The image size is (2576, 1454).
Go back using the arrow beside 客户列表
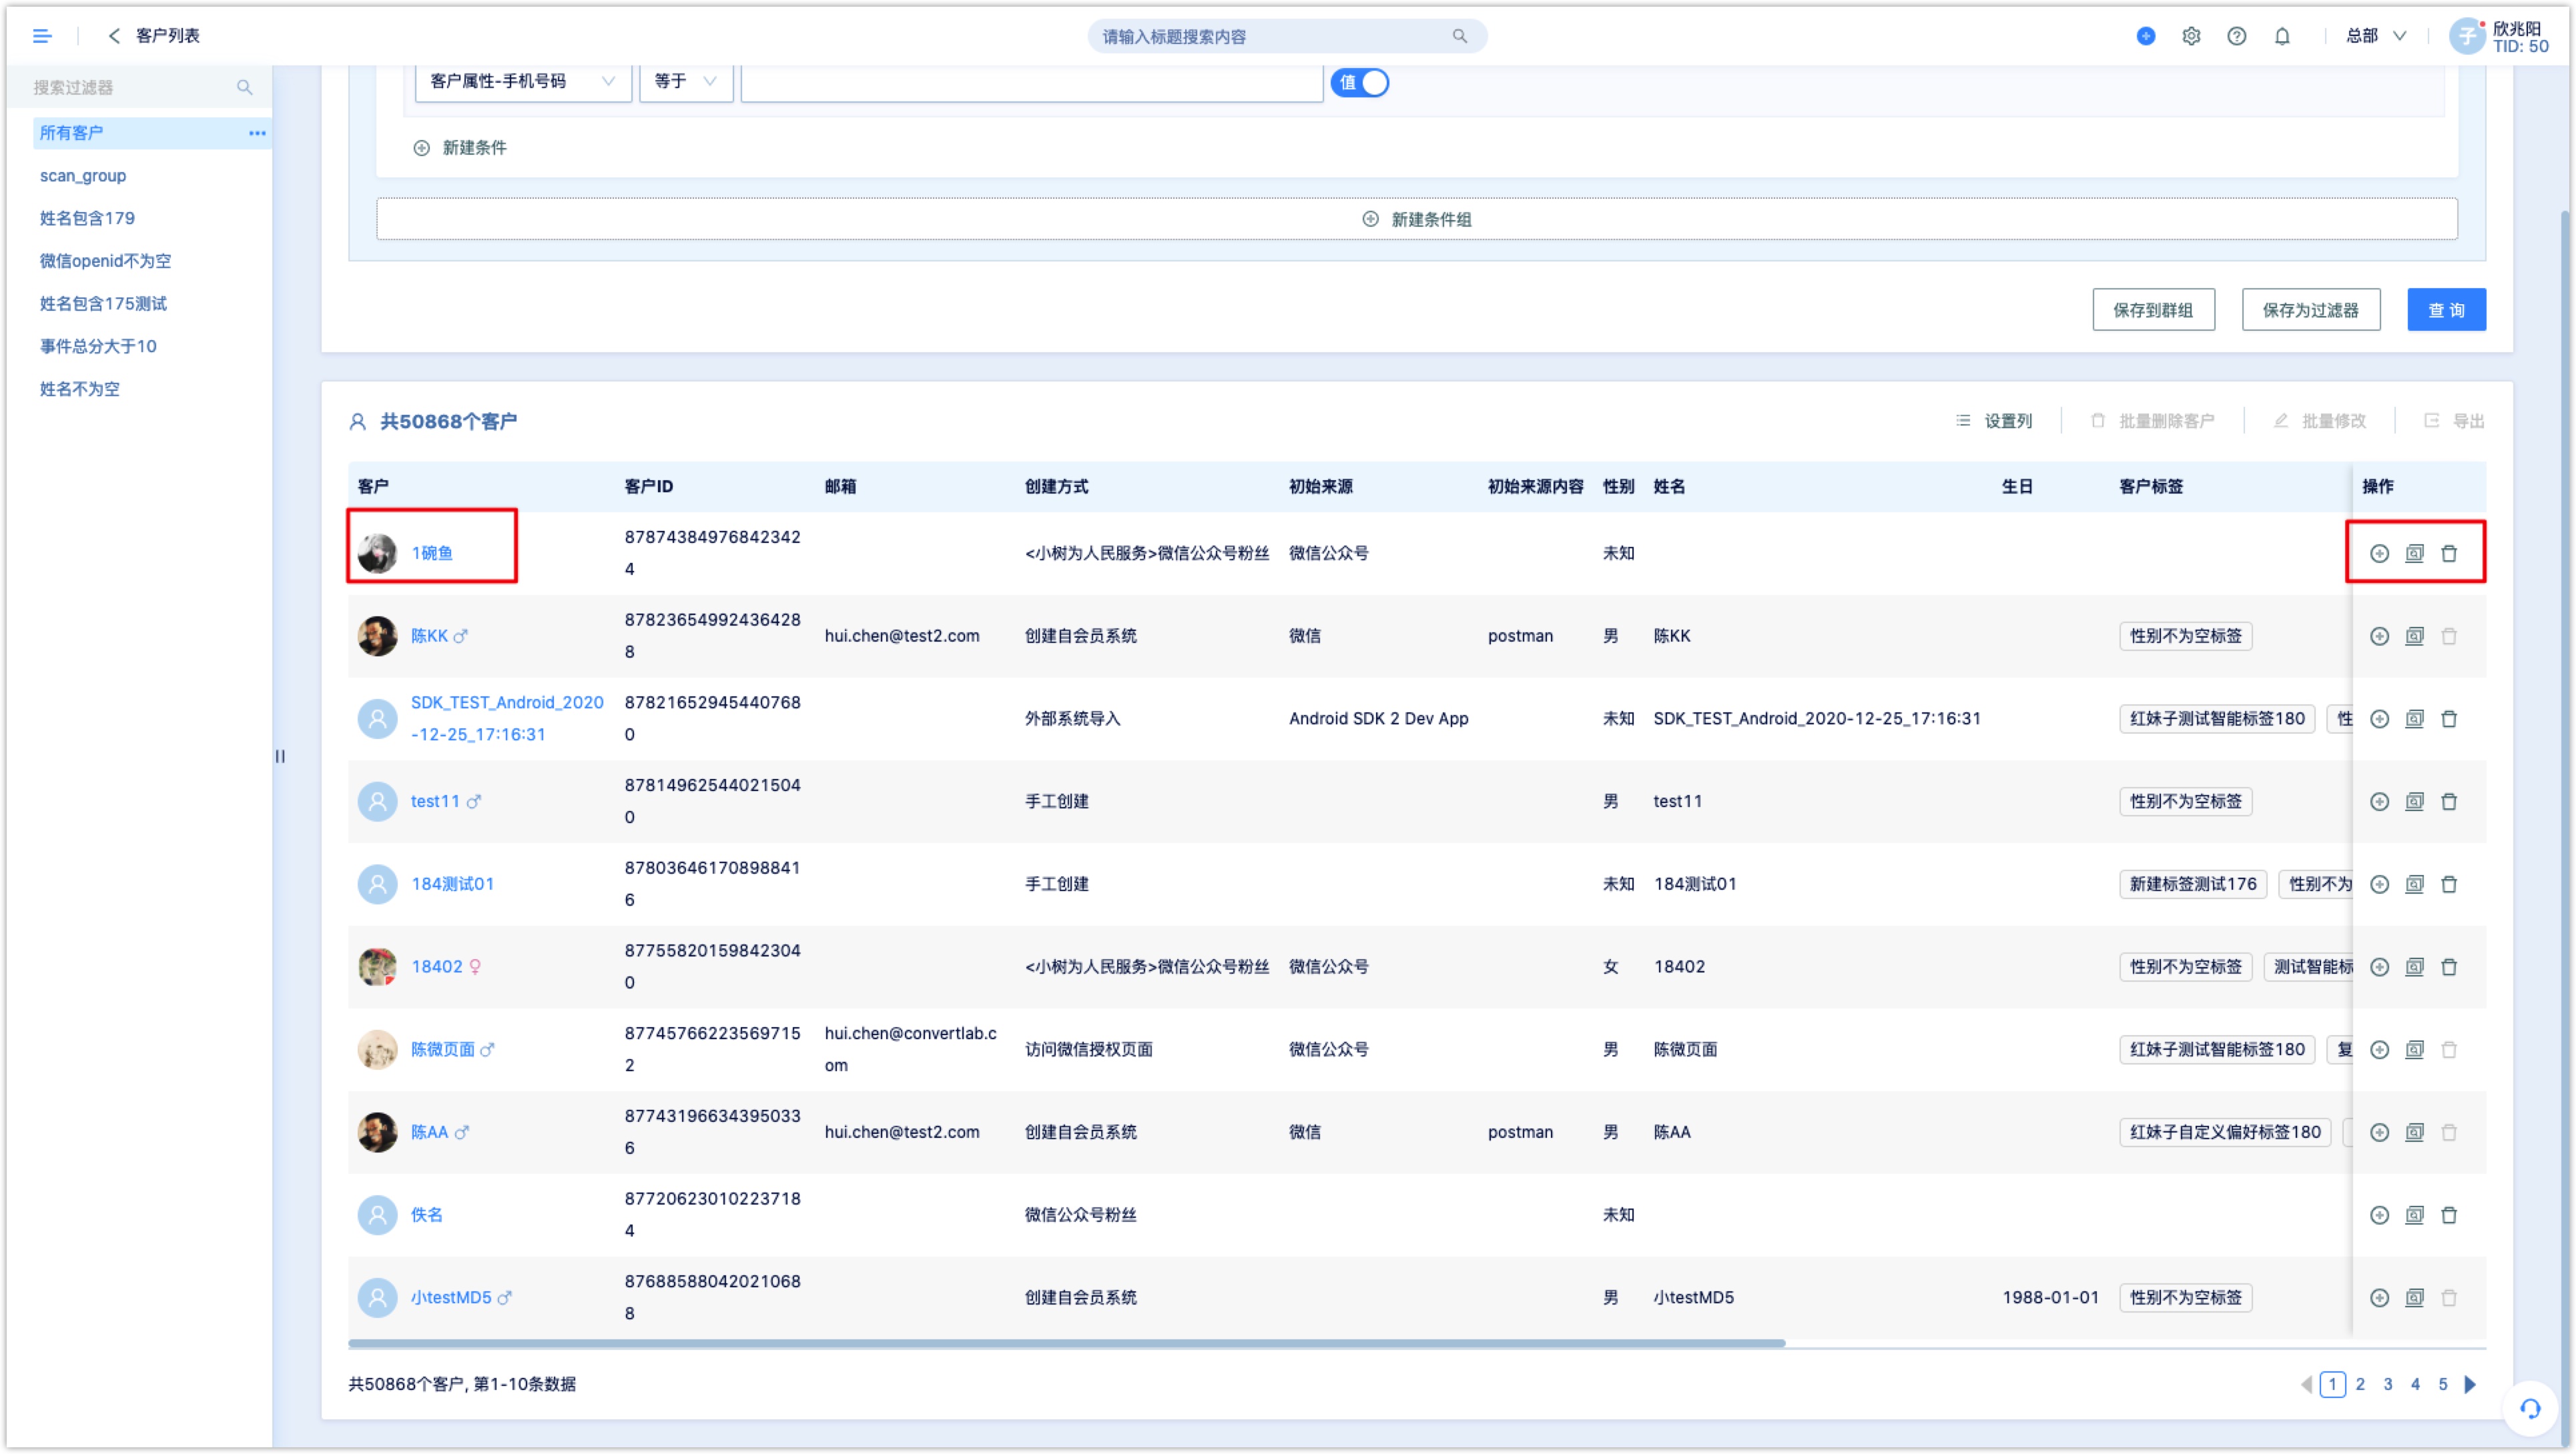tap(114, 36)
